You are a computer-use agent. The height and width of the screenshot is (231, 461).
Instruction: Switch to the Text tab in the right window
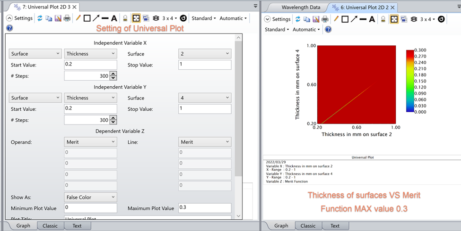[x=335, y=226]
